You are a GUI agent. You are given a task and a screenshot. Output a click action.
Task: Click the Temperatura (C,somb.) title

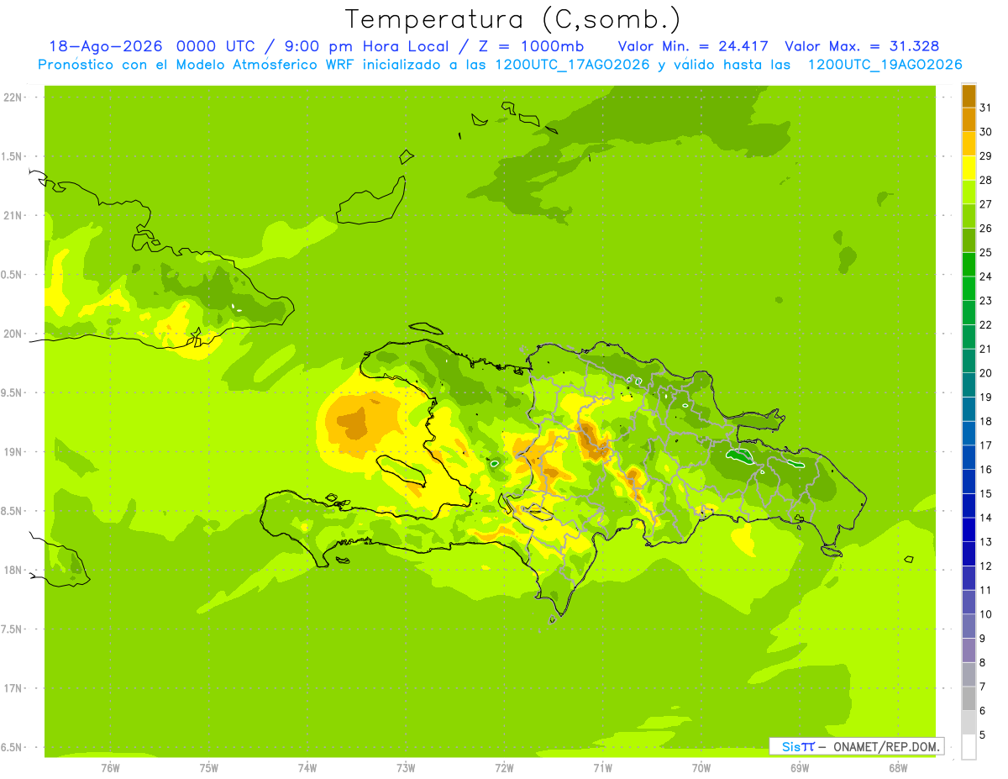click(513, 19)
